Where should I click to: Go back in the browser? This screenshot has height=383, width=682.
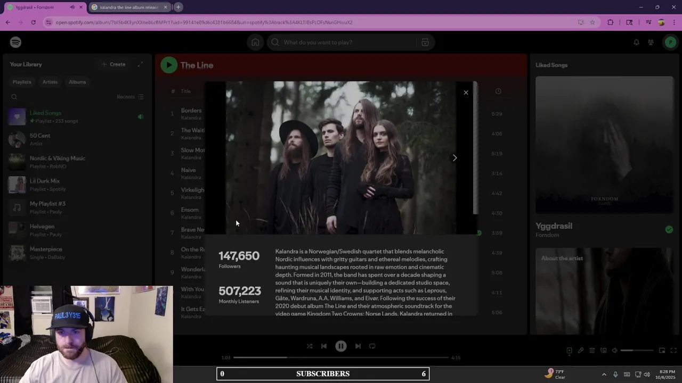click(x=7, y=22)
